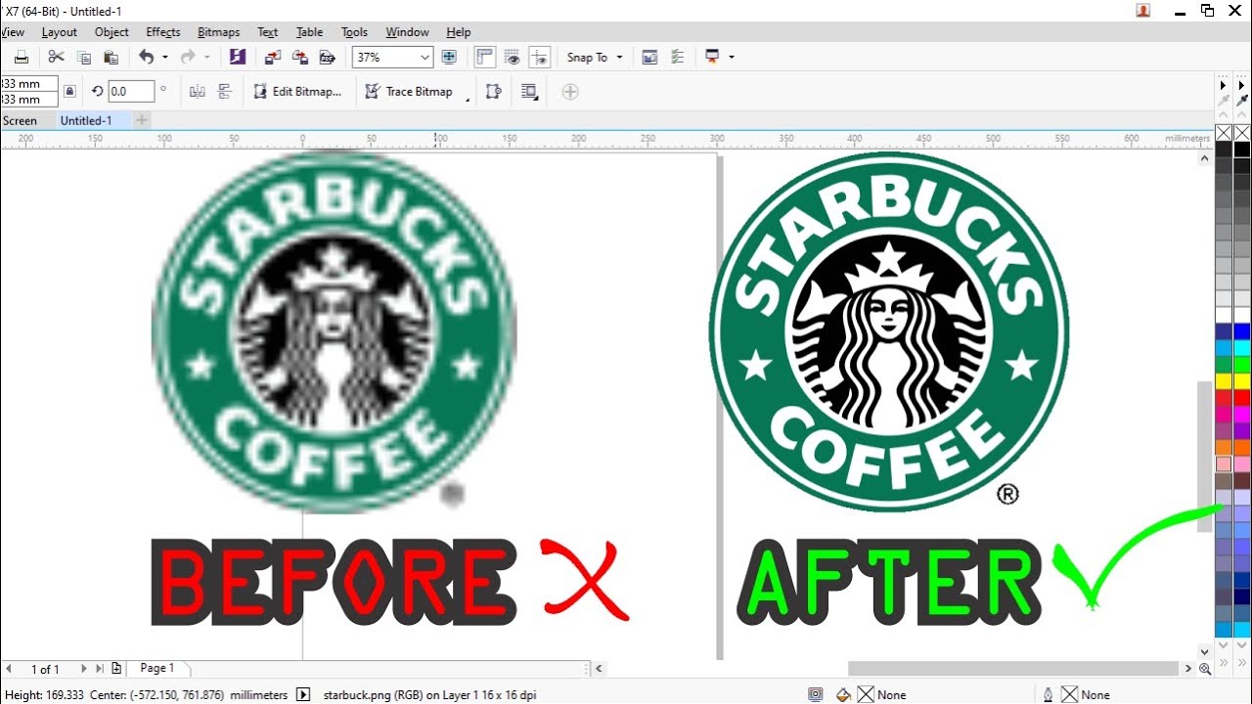Open the Snap To dropdown
1252x704 pixels.
[x=595, y=58]
